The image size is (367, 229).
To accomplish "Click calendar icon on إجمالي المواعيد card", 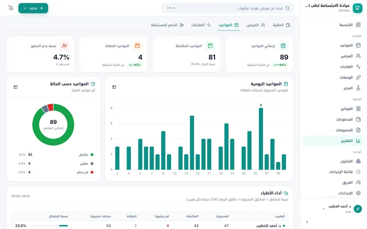I will [283, 46].
